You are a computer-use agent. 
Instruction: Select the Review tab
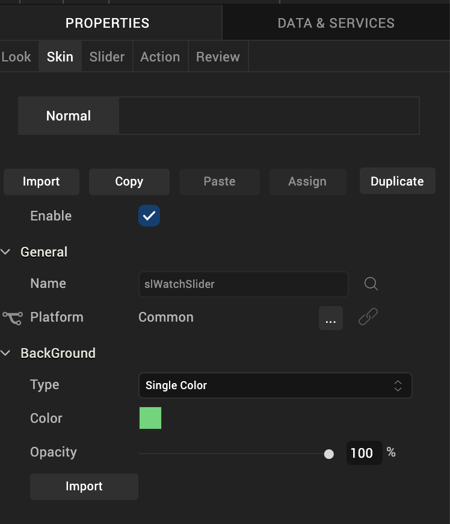[x=218, y=57]
